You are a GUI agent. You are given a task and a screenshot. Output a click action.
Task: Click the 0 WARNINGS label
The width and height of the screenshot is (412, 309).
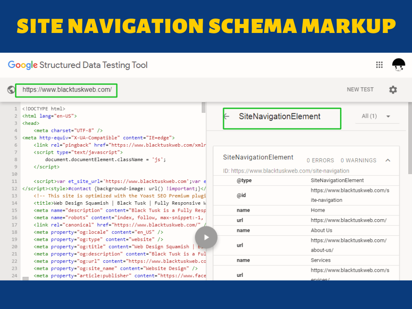(x=358, y=160)
